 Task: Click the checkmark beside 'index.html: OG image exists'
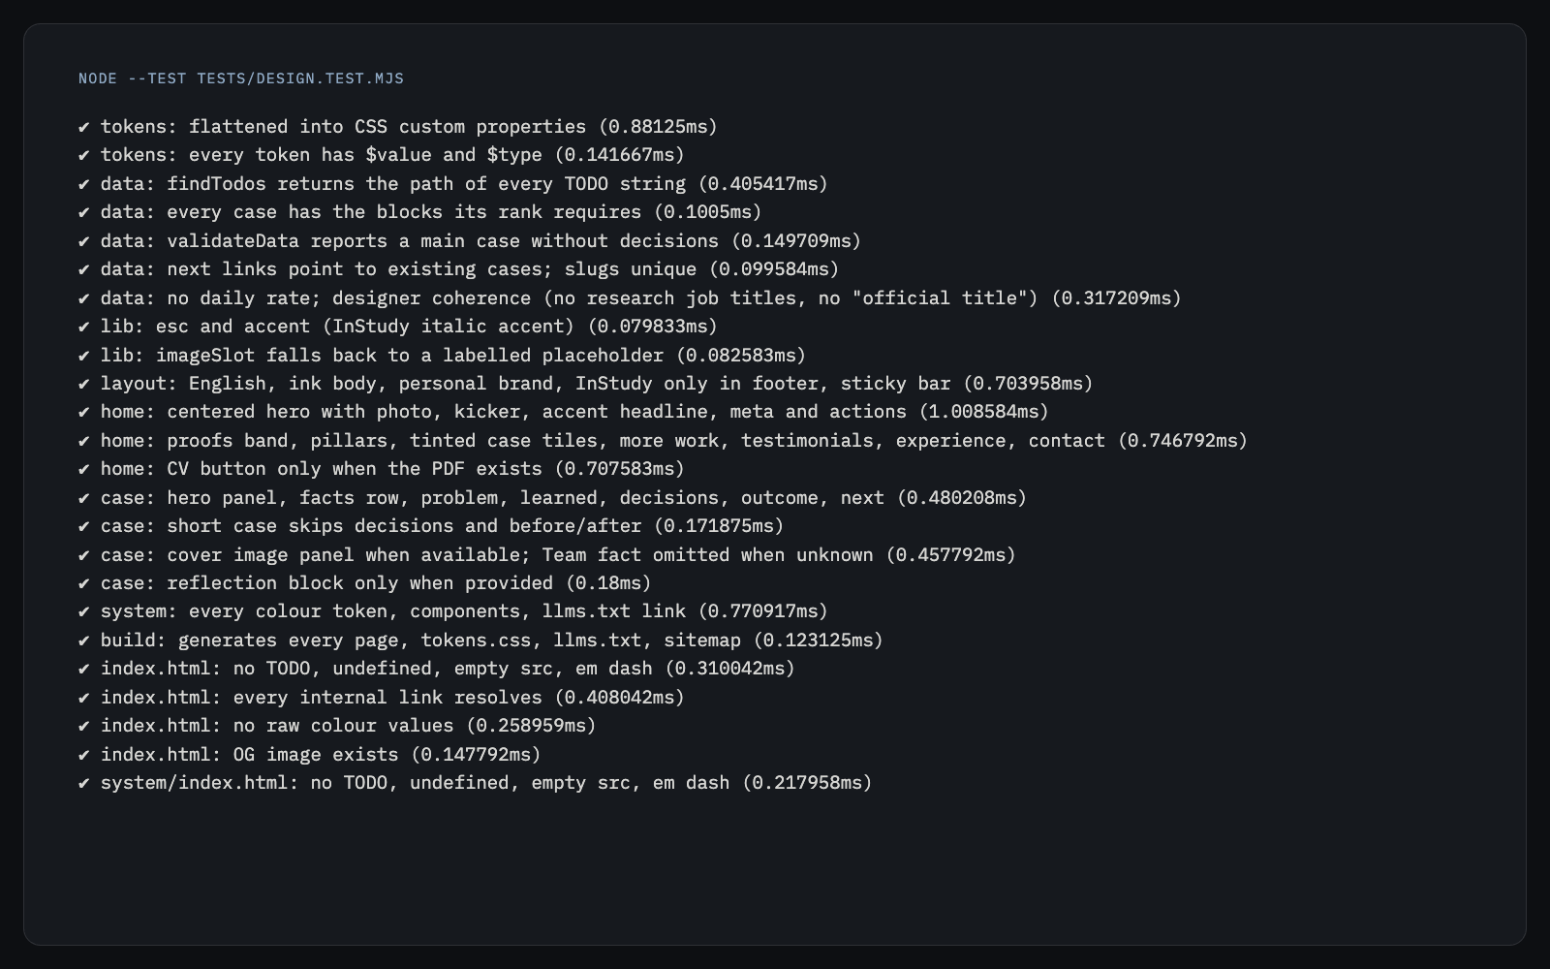(84, 755)
